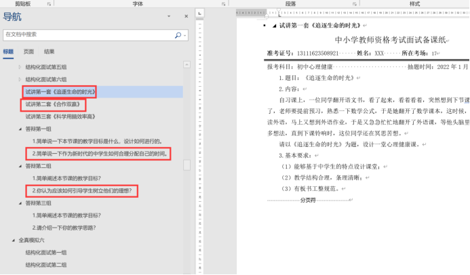Click navigation pane scroll up arrow

187,65
